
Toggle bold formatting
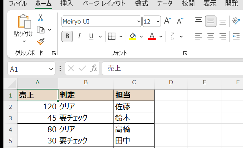point(67,36)
